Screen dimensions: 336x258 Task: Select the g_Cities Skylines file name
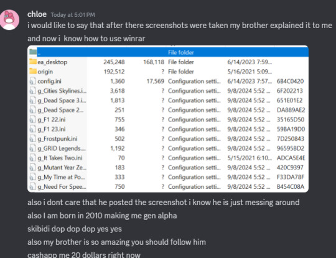pyautogui.click(x=62, y=91)
